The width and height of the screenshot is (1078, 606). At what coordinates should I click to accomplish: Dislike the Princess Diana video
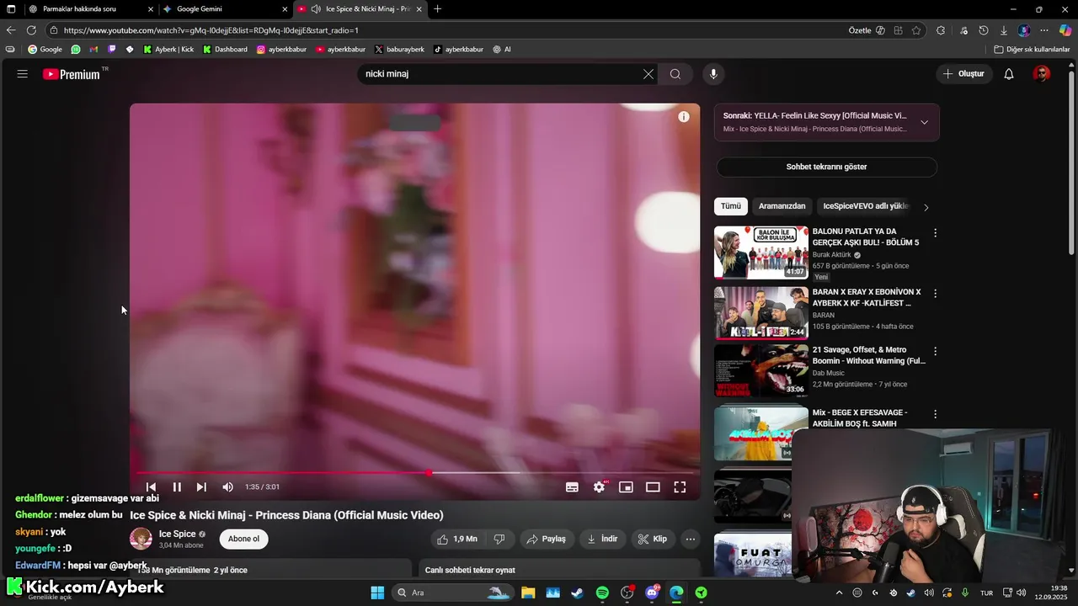[x=499, y=539]
